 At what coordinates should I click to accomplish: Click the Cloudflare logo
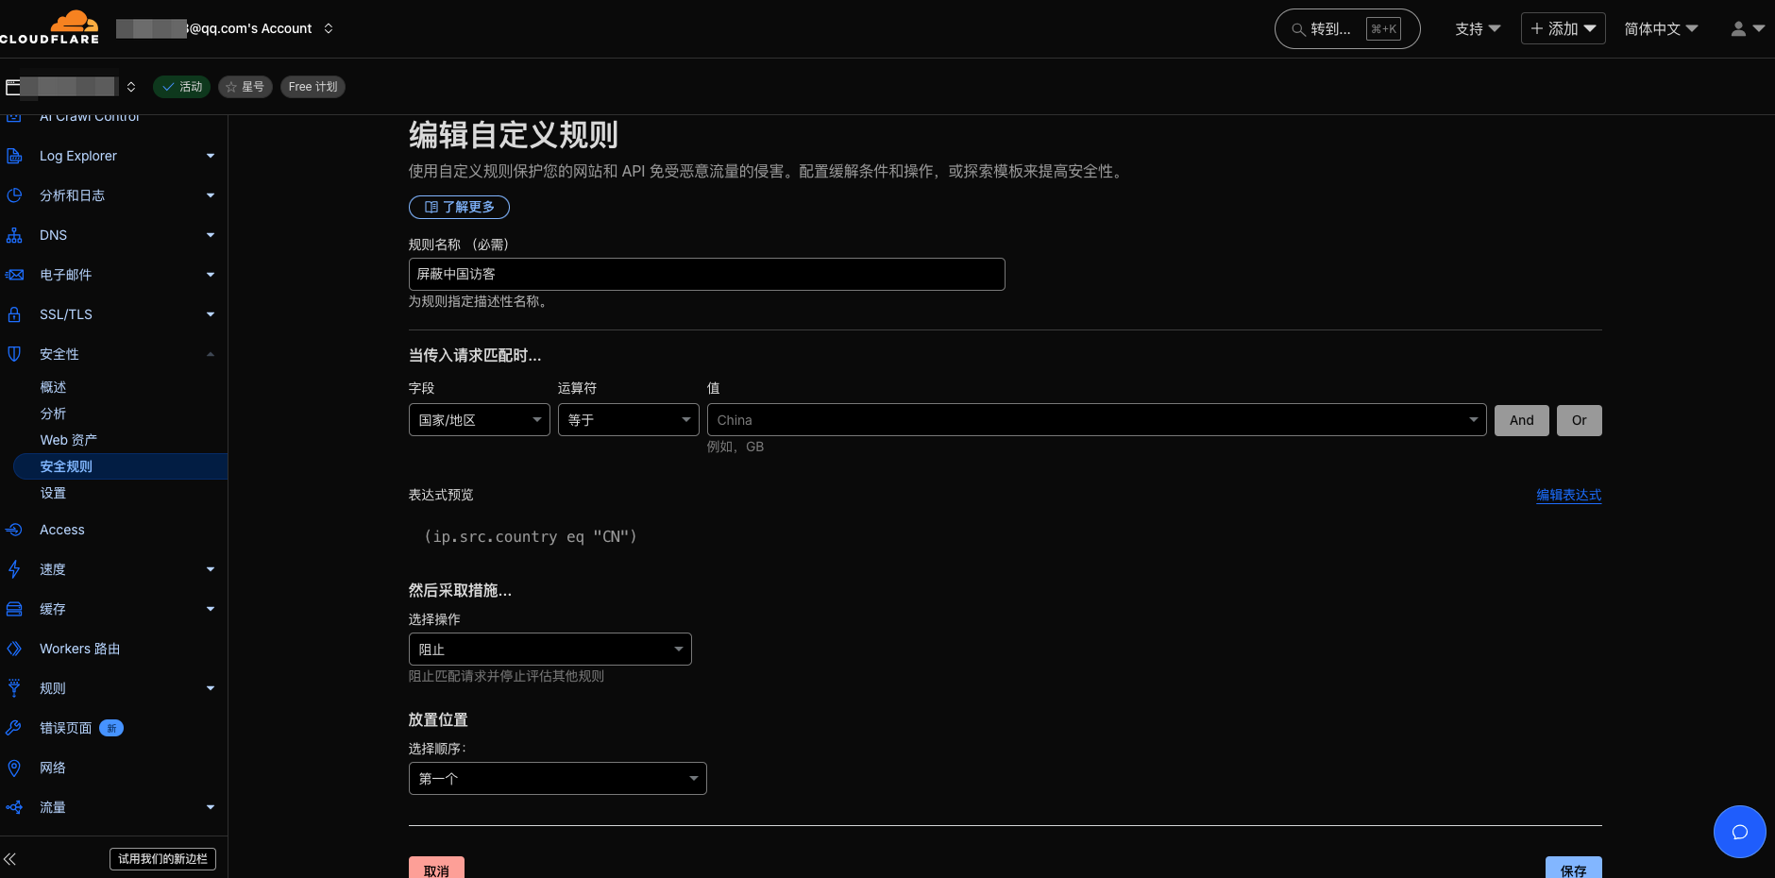(51, 27)
